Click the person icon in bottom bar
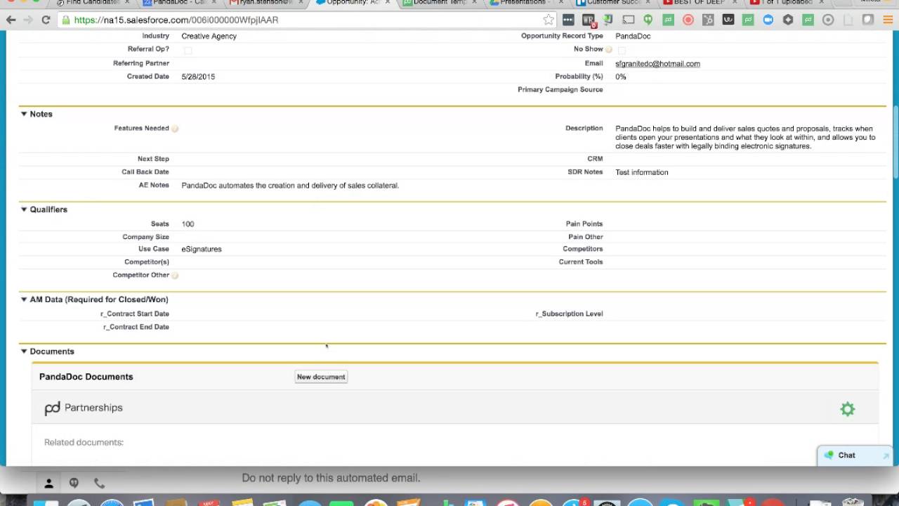 (x=49, y=484)
